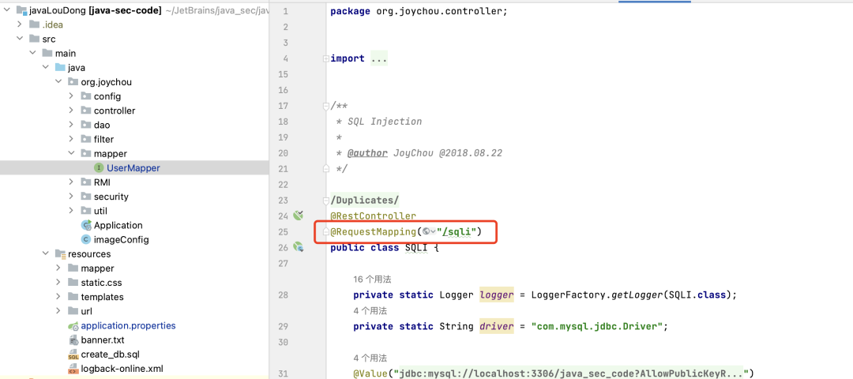Click the logger variable name
Viewport: 853px width, 379px height.
pyautogui.click(x=497, y=295)
